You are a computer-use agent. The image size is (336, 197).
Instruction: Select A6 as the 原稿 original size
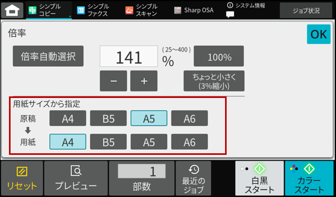[x=190, y=118]
